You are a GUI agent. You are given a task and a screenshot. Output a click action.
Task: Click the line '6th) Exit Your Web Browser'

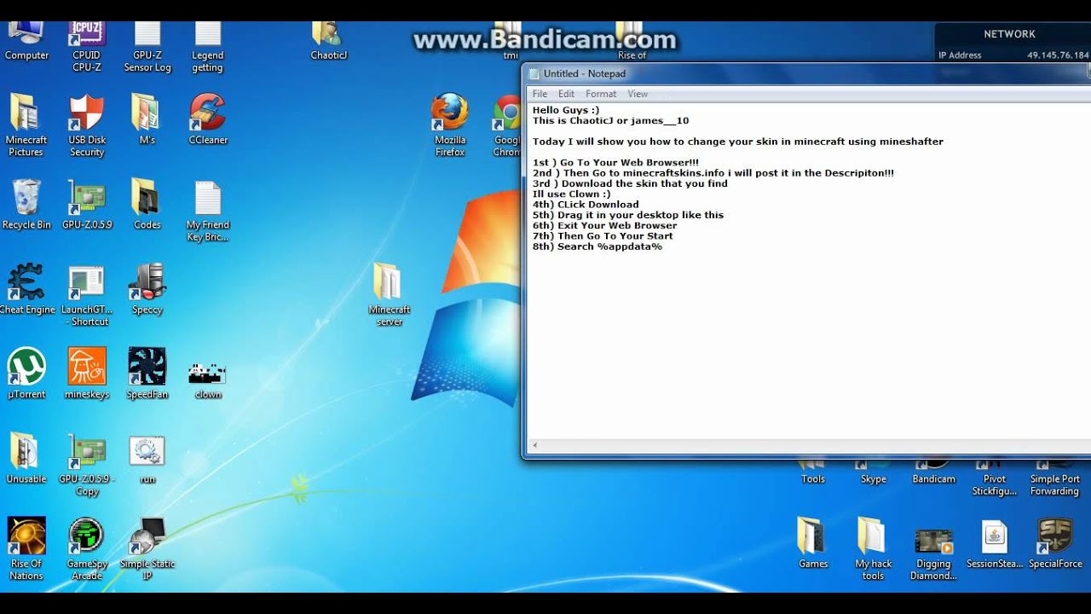[x=605, y=225]
